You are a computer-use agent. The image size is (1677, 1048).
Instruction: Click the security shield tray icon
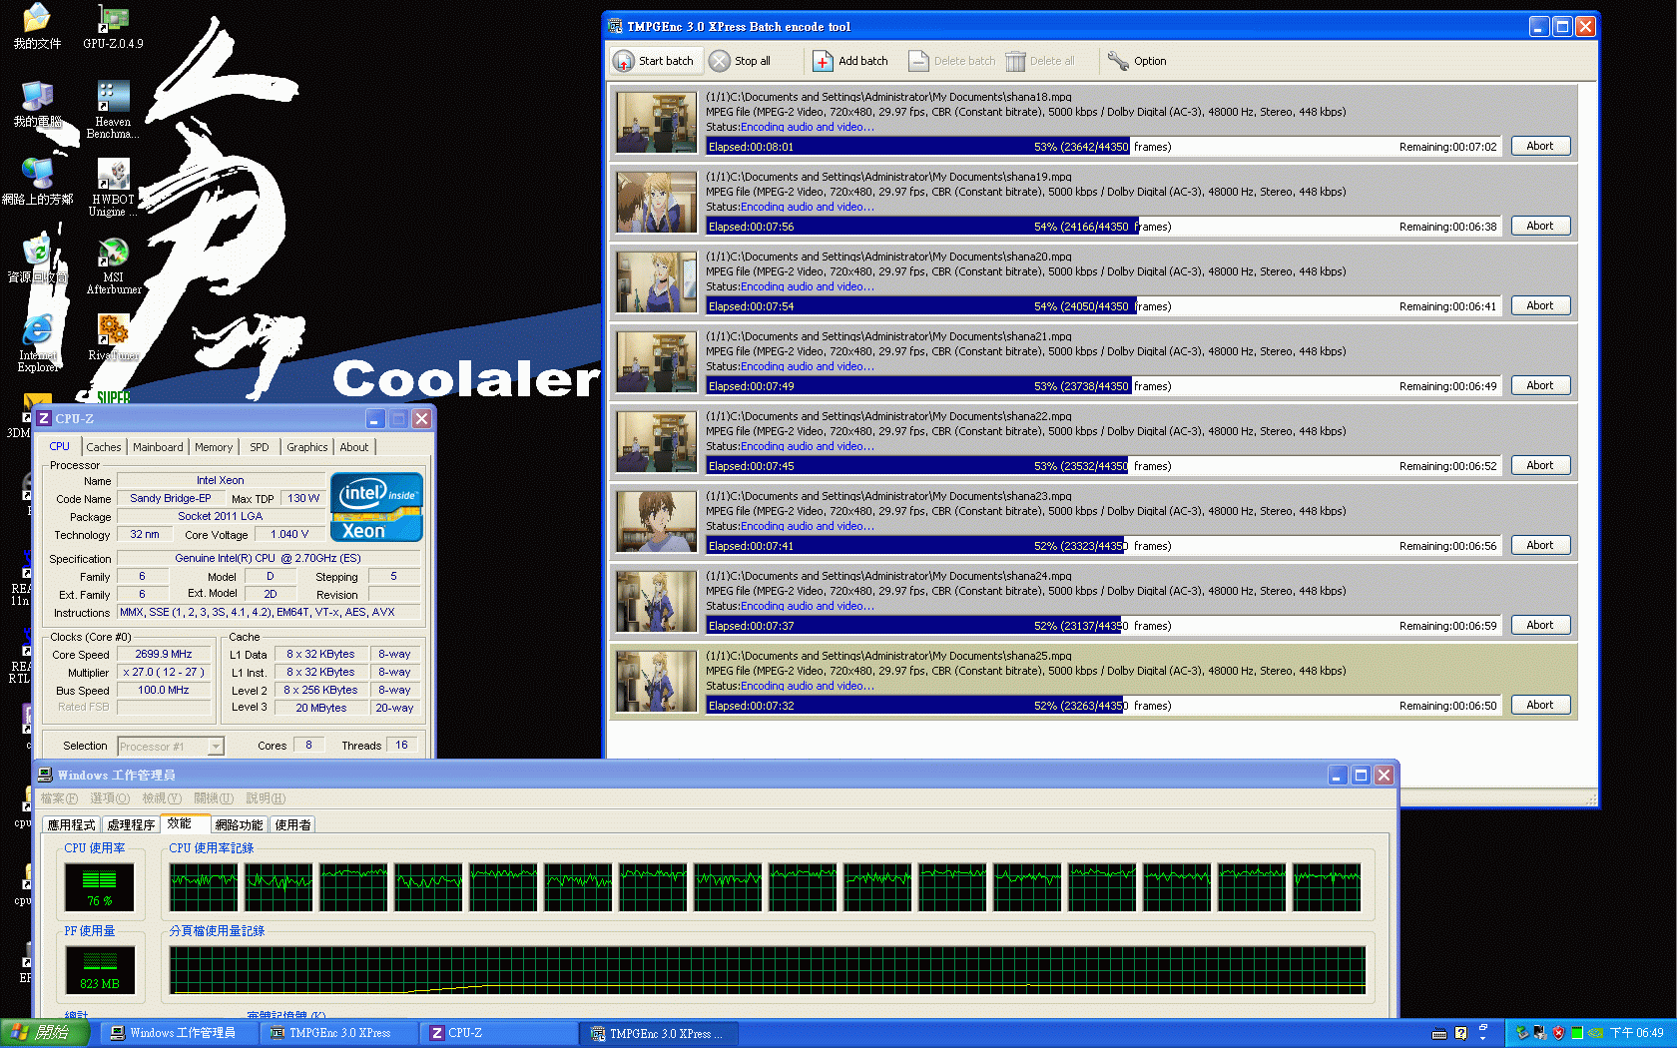1558,1033
